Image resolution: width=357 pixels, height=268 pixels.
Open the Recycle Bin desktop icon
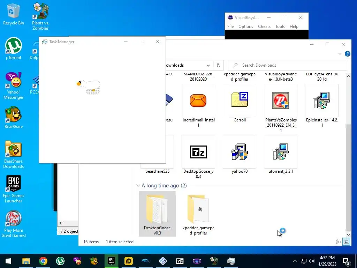pyautogui.click(x=14, y=14)
